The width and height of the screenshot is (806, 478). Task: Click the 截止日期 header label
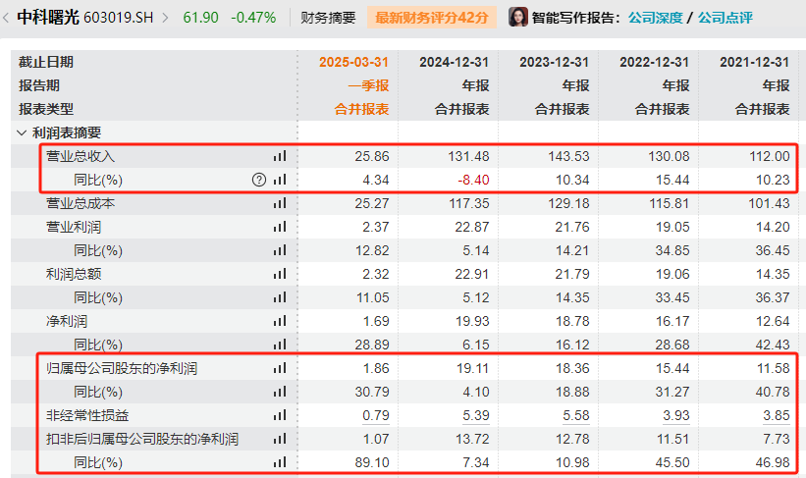click(x=46, y=62)
